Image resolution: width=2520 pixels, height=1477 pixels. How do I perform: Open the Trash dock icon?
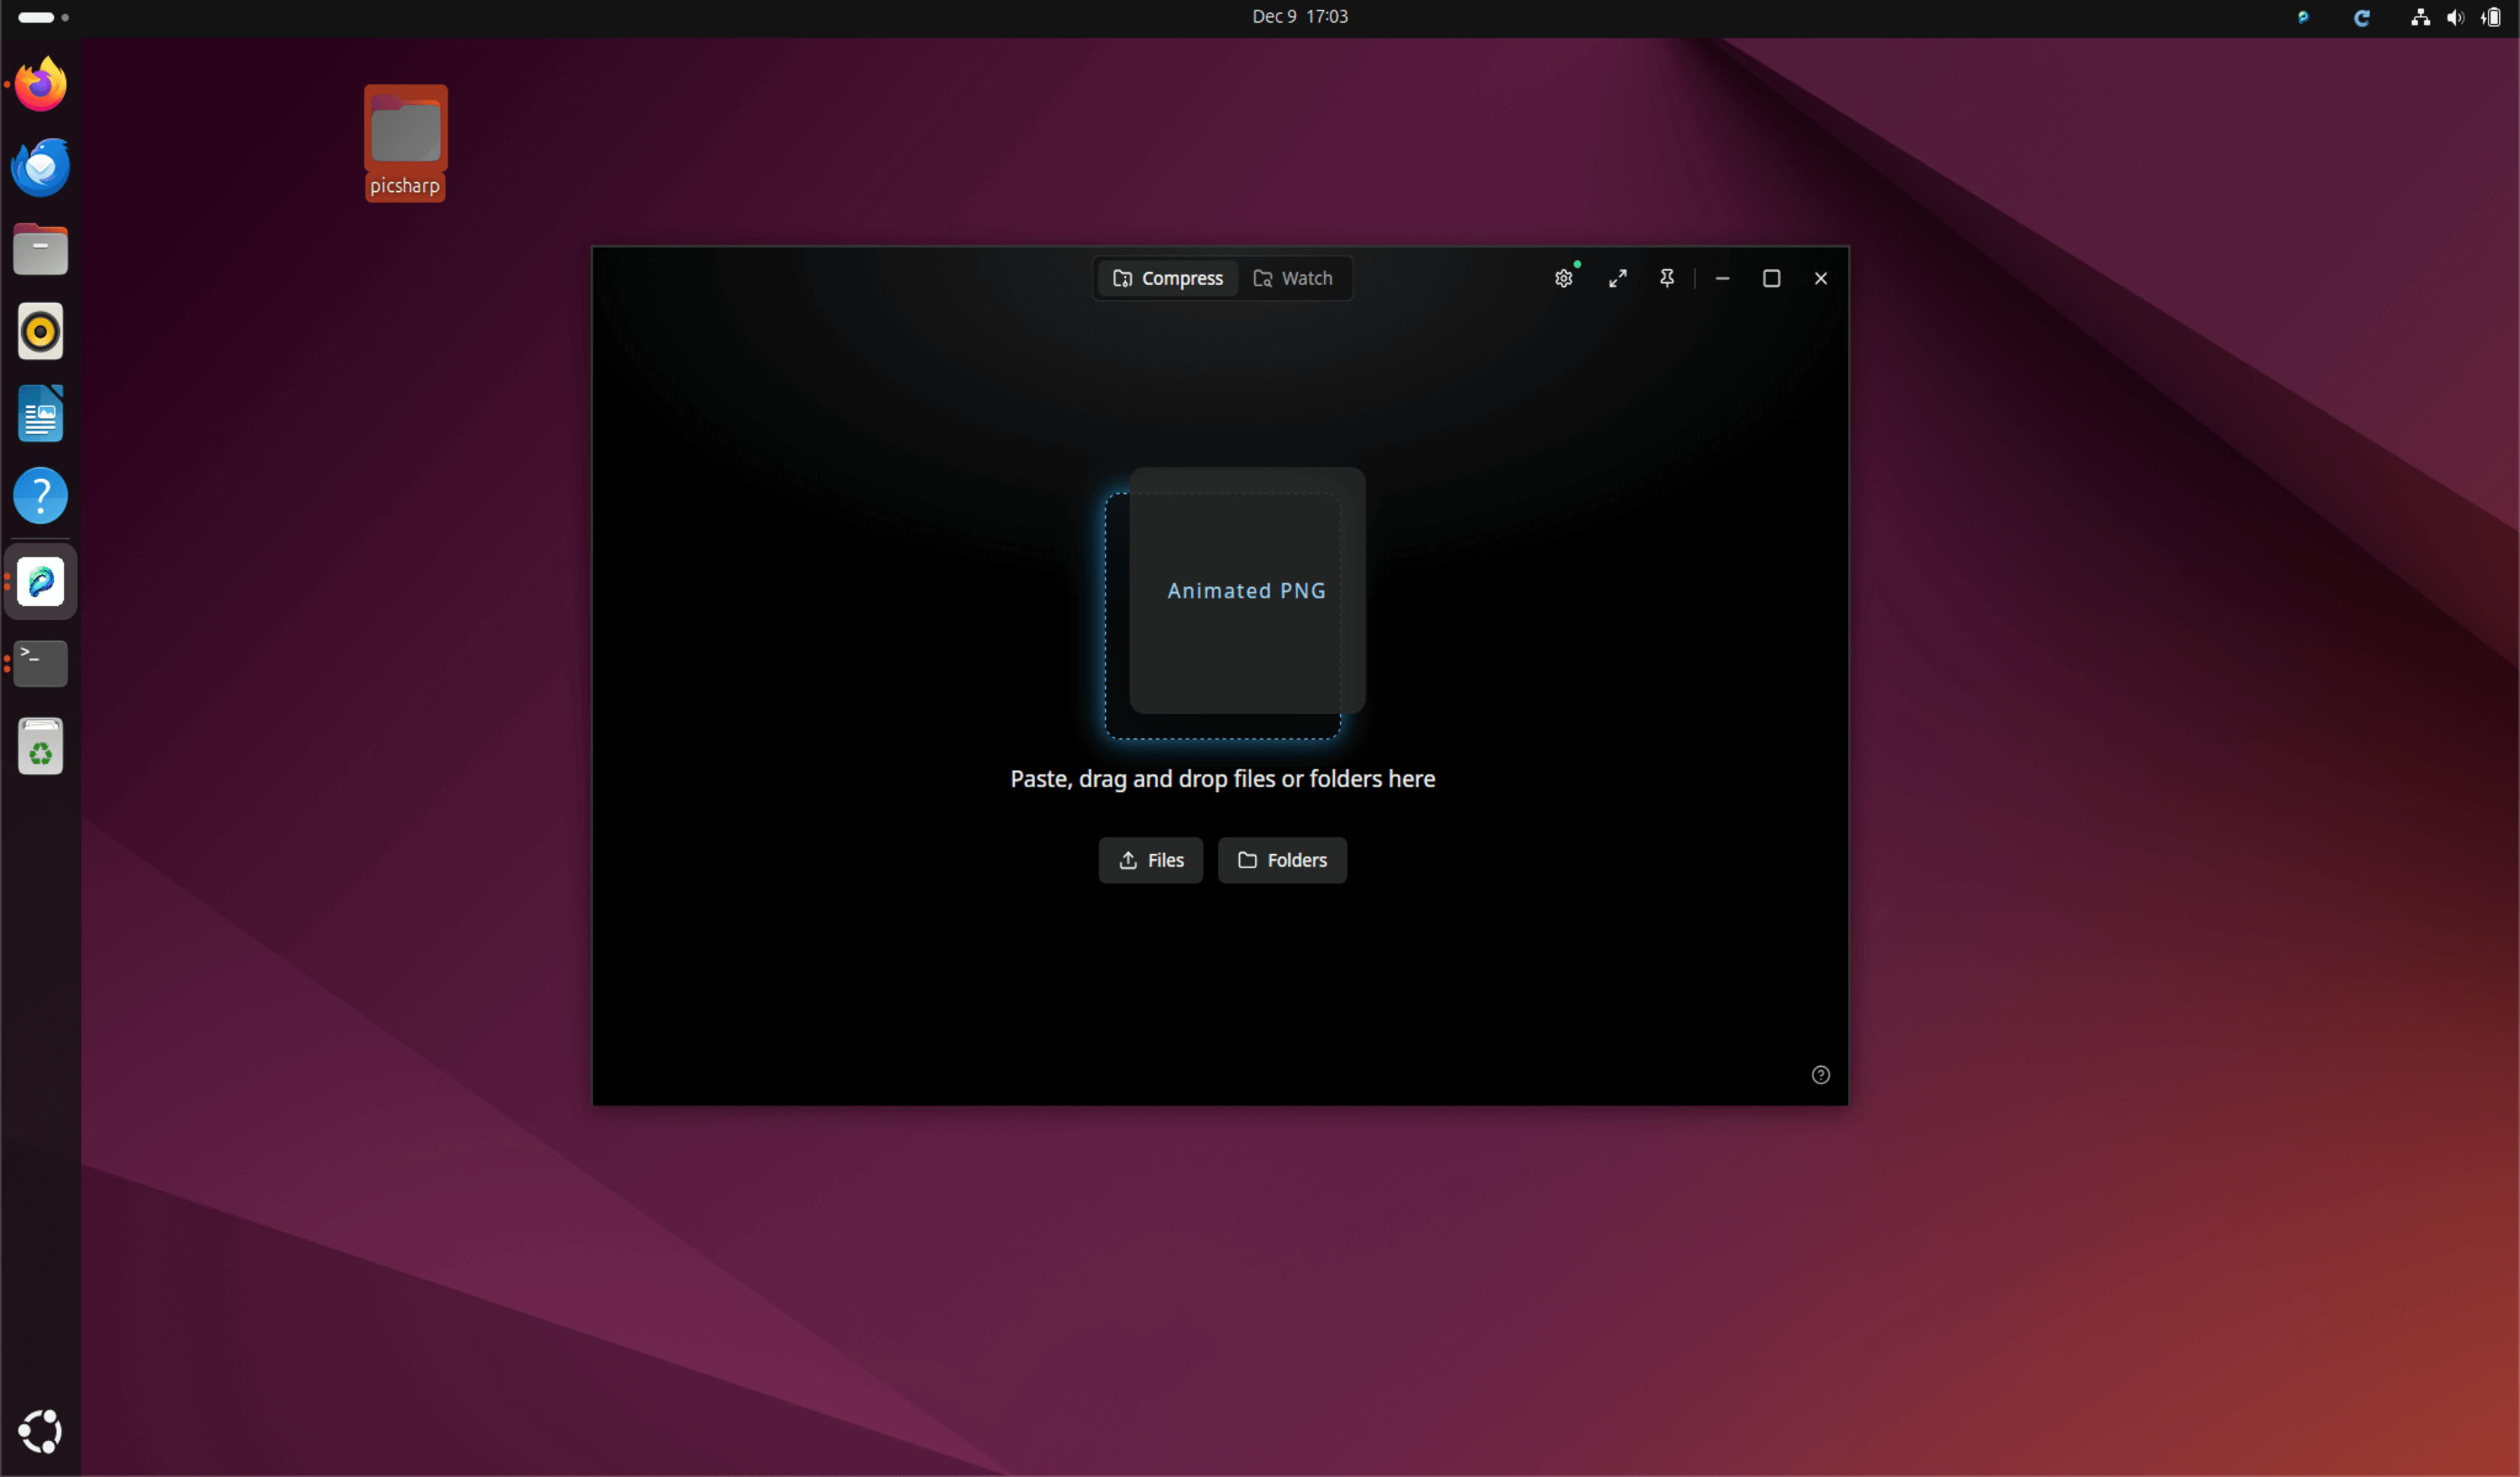40,747
